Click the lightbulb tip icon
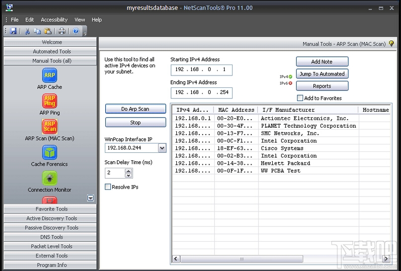This screenshot has height=271, width=401. point(391,43)
